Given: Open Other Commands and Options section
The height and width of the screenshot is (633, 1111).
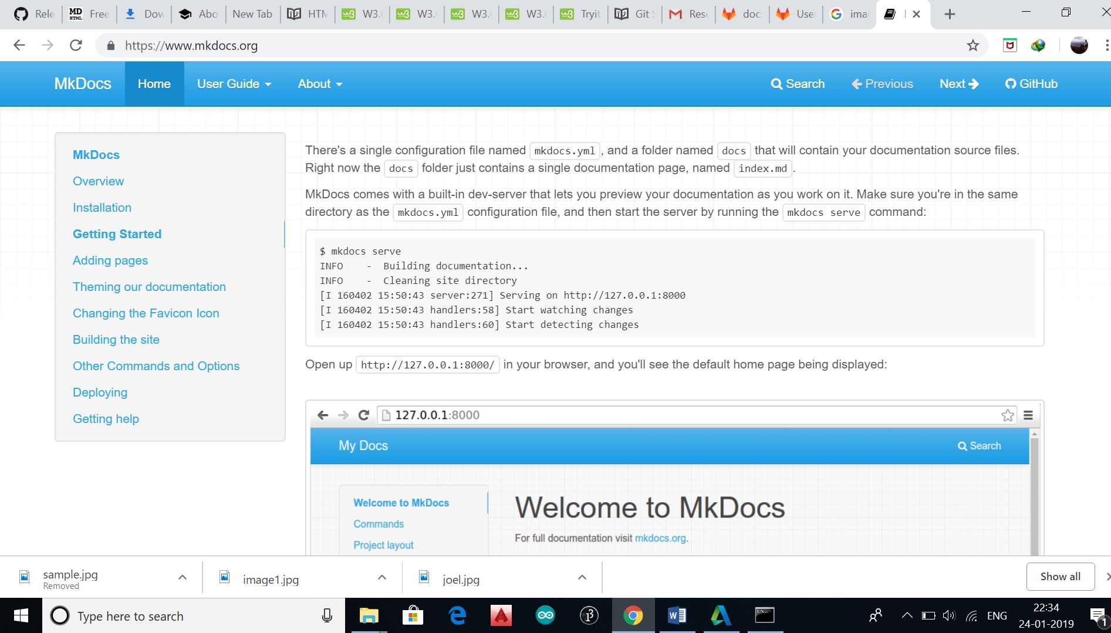Looking at the screenshot, I should tap(156, 366).
